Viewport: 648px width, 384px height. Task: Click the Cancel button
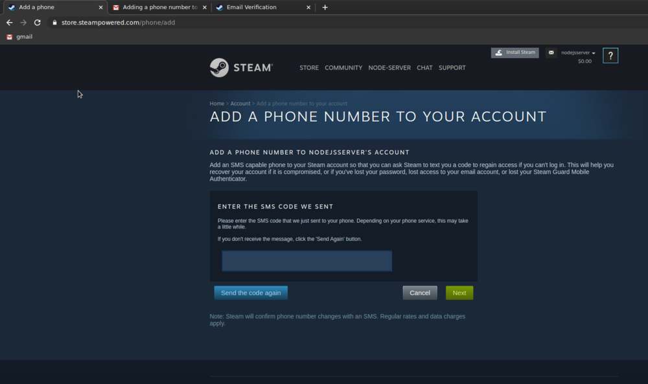tap(420, 293)
